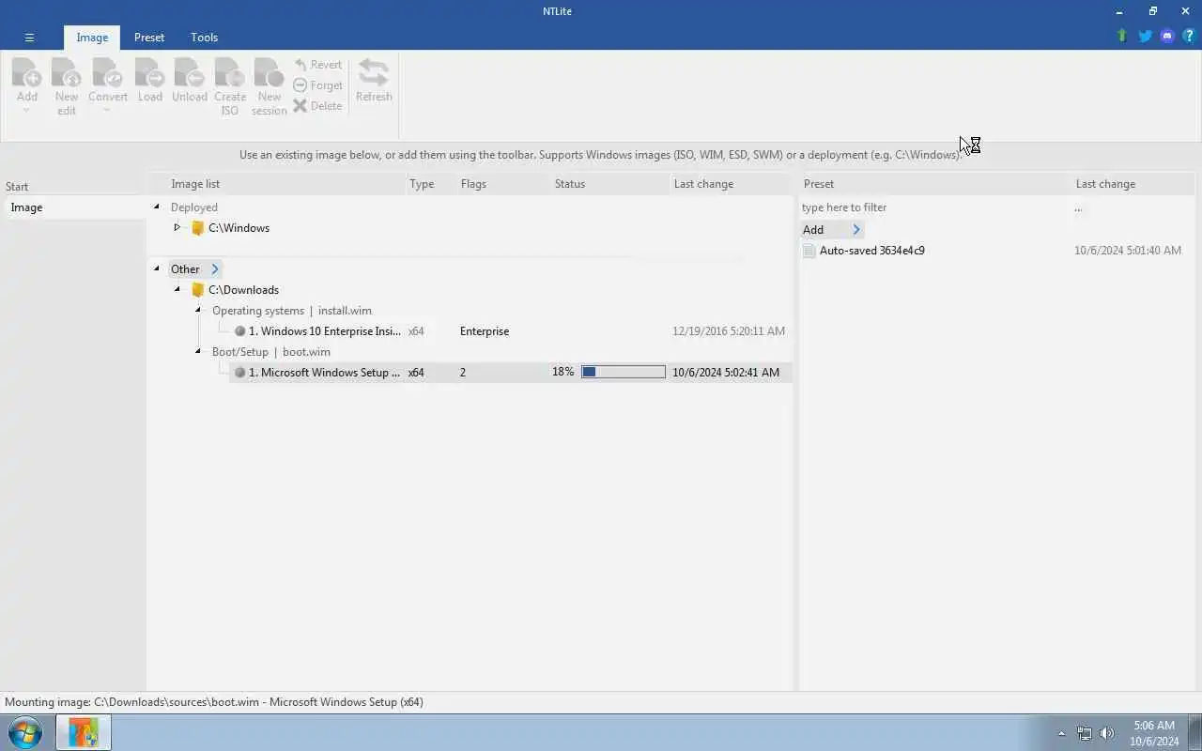Open the Discord icon link
Viewport: 1202px width, 751px height.
(1167, 37)
